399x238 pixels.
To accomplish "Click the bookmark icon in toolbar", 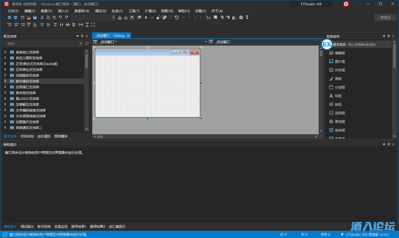I will pos(215,17).
